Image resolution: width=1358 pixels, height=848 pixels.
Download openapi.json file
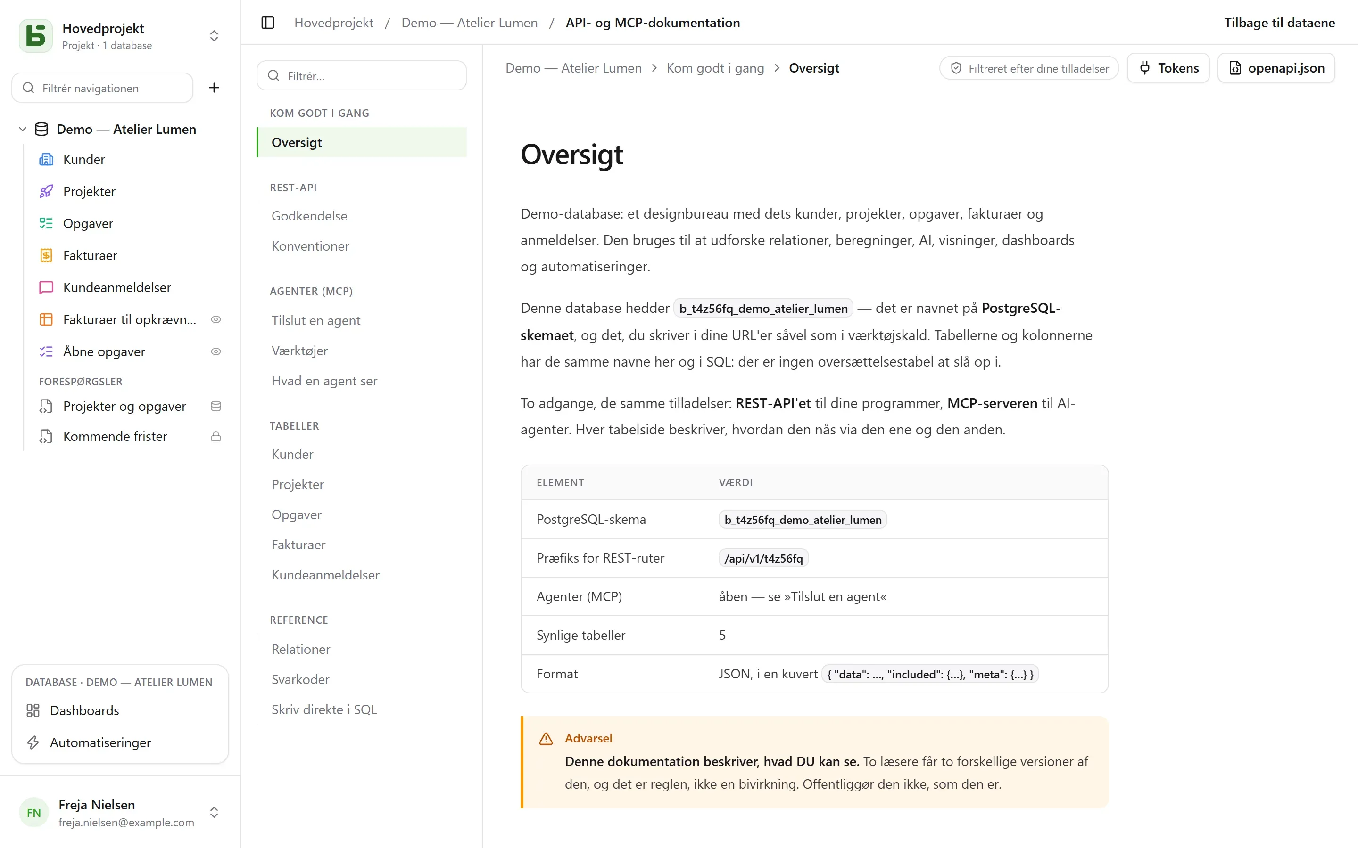click(x=1276, y=68)
